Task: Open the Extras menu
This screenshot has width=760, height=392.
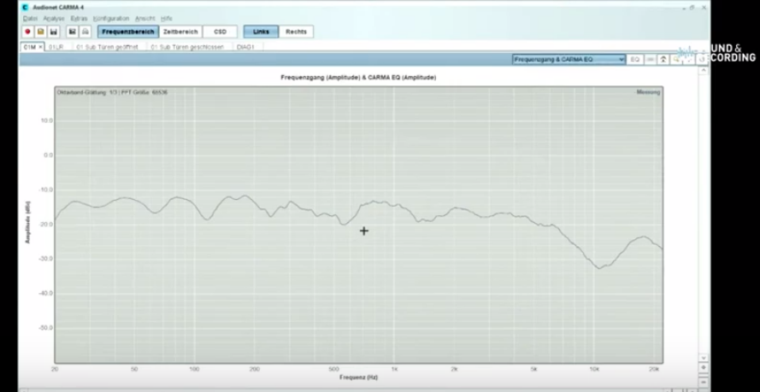Action: tap(79, 18)
